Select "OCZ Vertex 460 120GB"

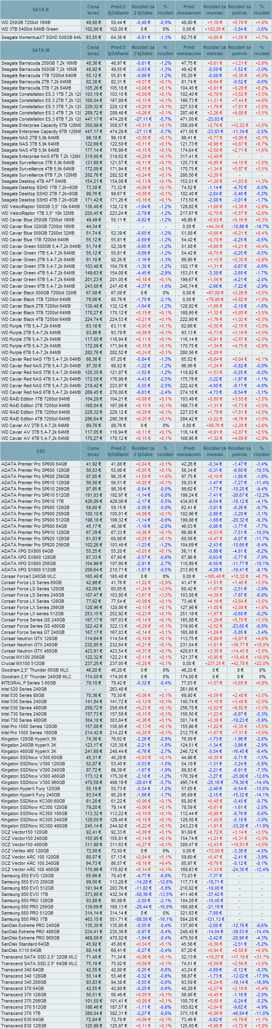click(x=25, y=851)
